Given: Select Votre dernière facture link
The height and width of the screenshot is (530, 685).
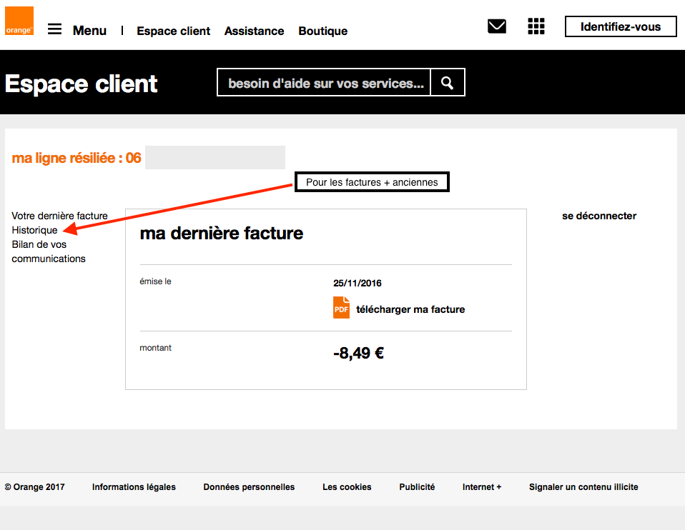Looking at the screenshot, I should (59, 216).
